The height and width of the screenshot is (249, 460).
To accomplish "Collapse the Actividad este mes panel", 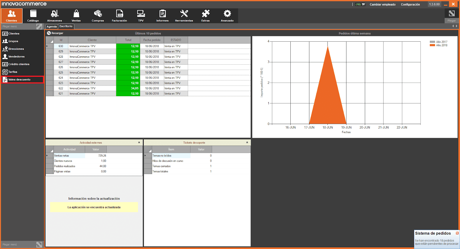I will [x=139, y=142].
